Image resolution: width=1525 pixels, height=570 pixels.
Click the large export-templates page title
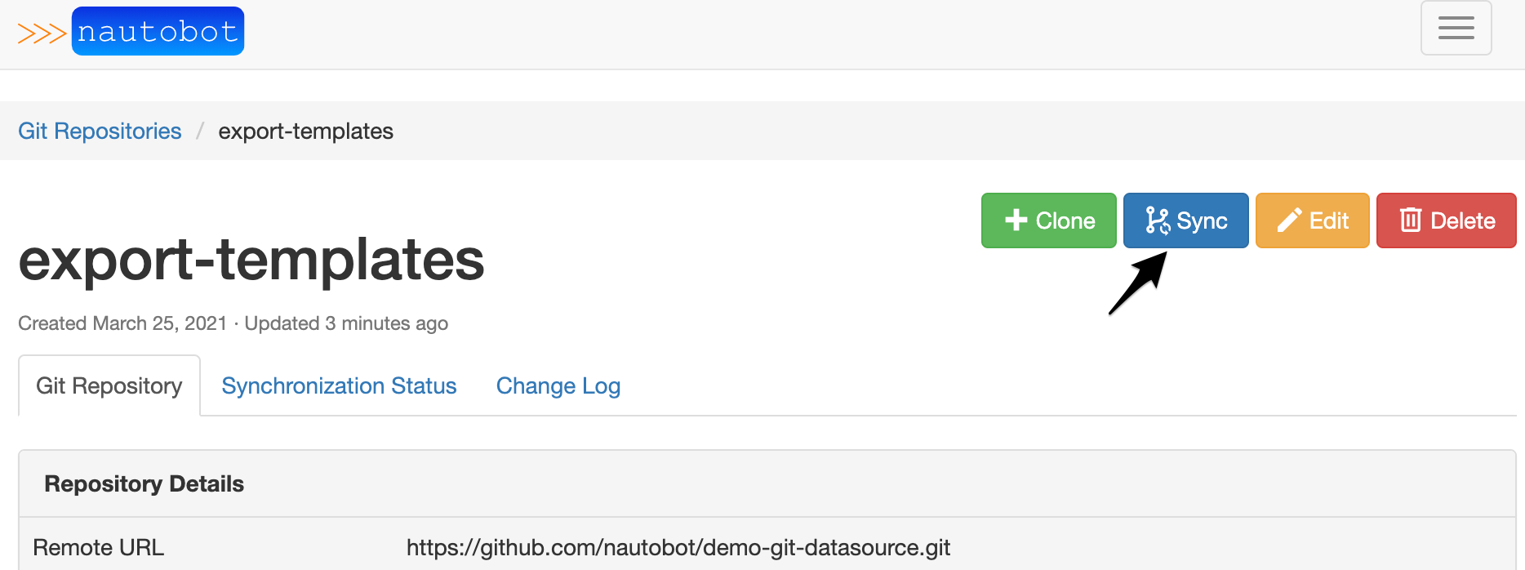251,260
